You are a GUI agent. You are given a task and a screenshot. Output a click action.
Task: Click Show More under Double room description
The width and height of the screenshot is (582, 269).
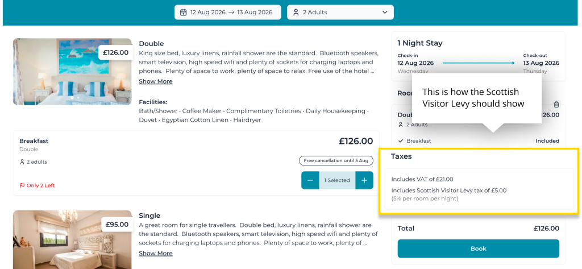(x=156, y=81)
